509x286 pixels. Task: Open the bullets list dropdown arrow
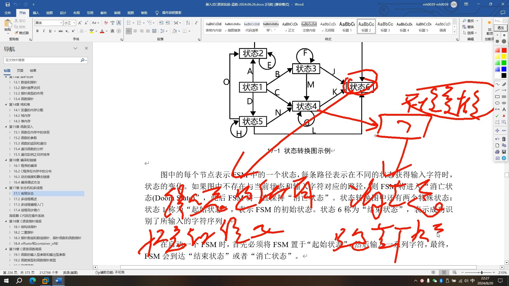pyautogui.click(x=133, y=23)
